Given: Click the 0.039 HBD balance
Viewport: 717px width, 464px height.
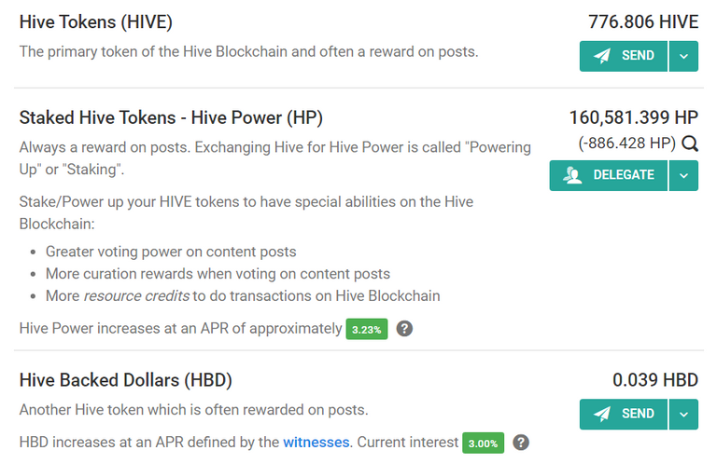Looking at the screenshot, I should coord(655,380).
